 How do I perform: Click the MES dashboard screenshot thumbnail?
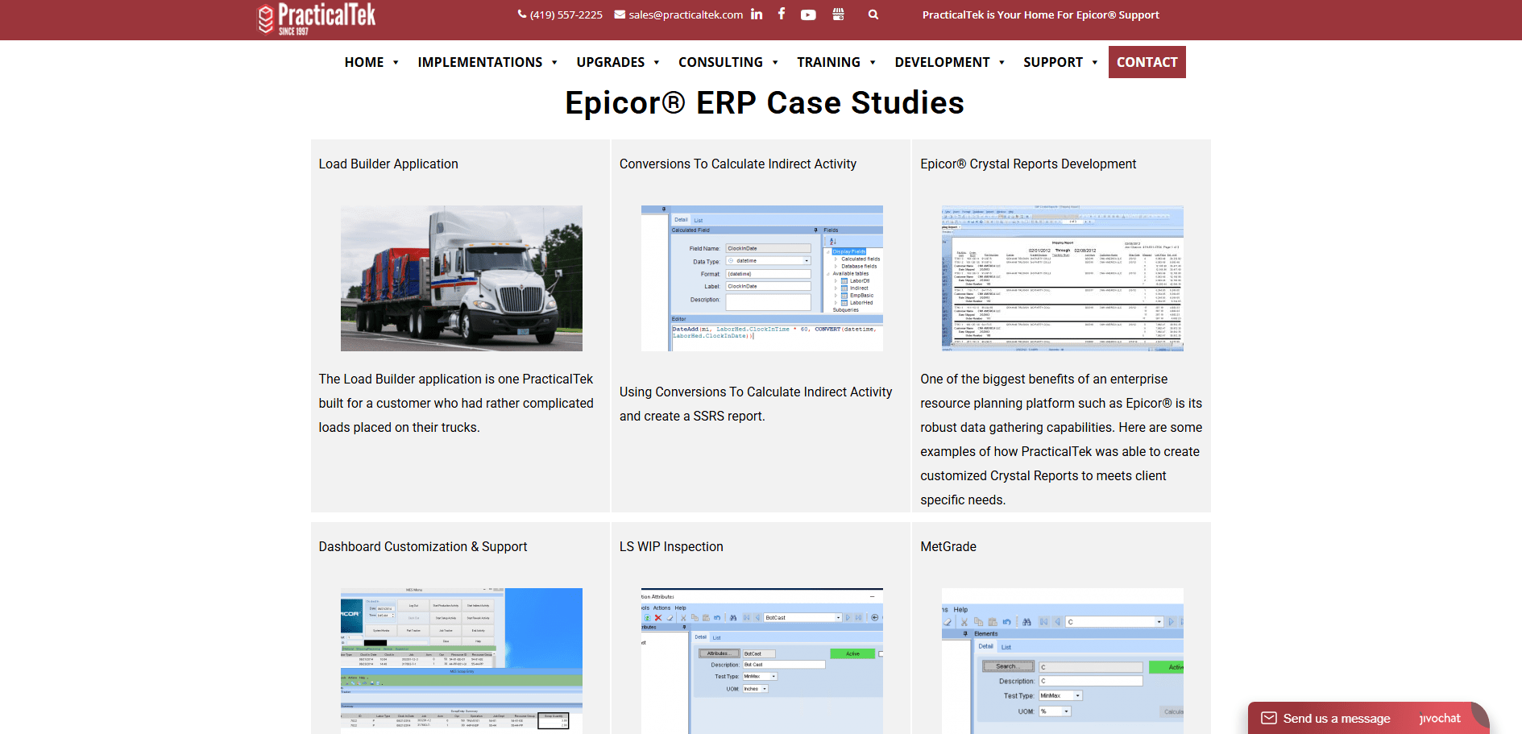[462, 661]
